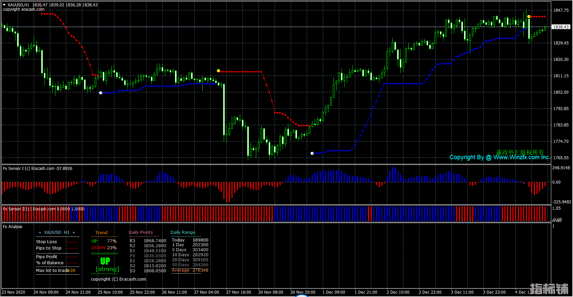Open the triangle dropdown beside XAUUSD,H1 title
Screen dimensions: 573x297
click(4, 5)
